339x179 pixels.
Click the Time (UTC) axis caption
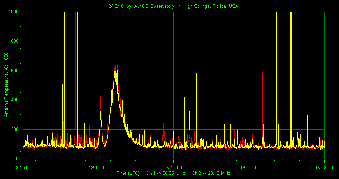[x=128, y=173]
